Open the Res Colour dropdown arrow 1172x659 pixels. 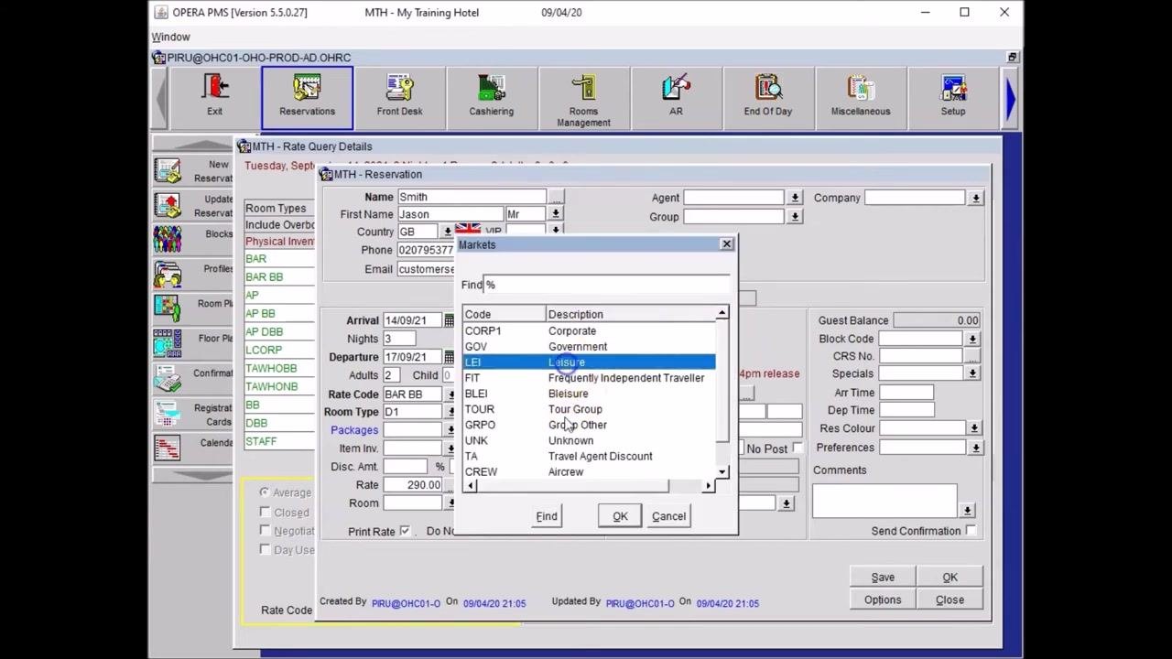click(974, 428)
